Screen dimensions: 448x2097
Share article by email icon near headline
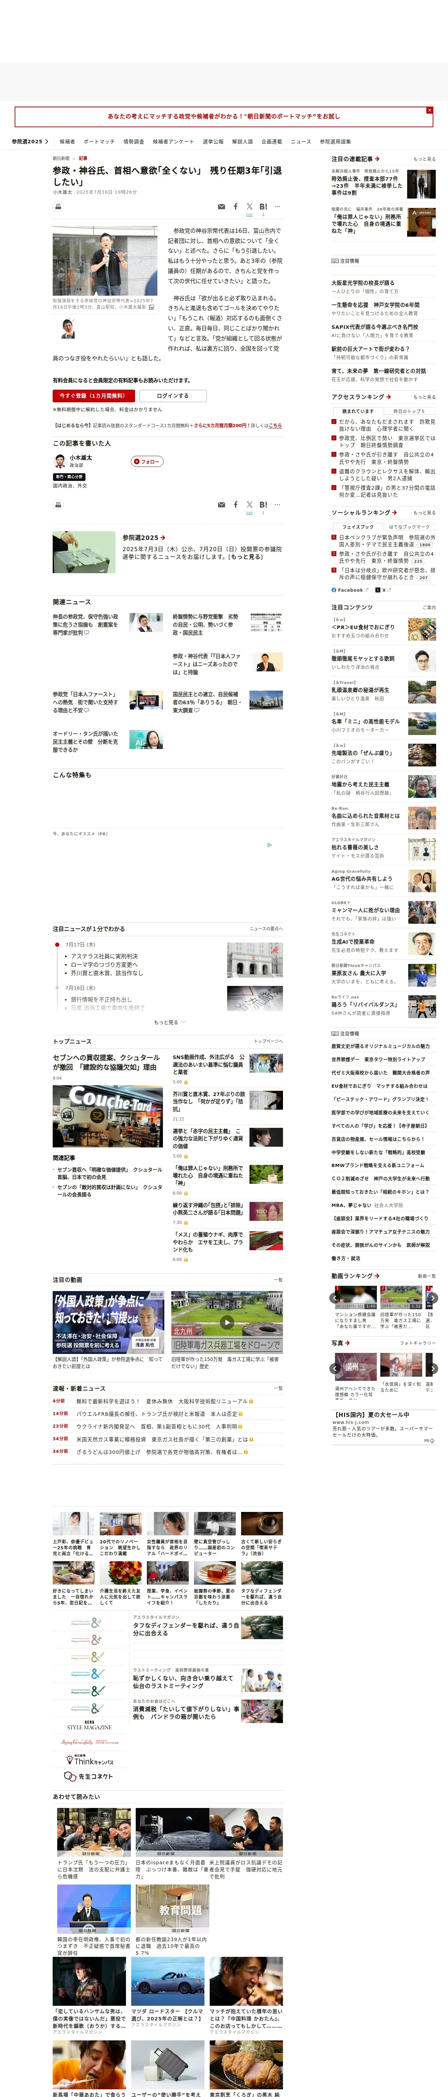[x=221, y=207]
